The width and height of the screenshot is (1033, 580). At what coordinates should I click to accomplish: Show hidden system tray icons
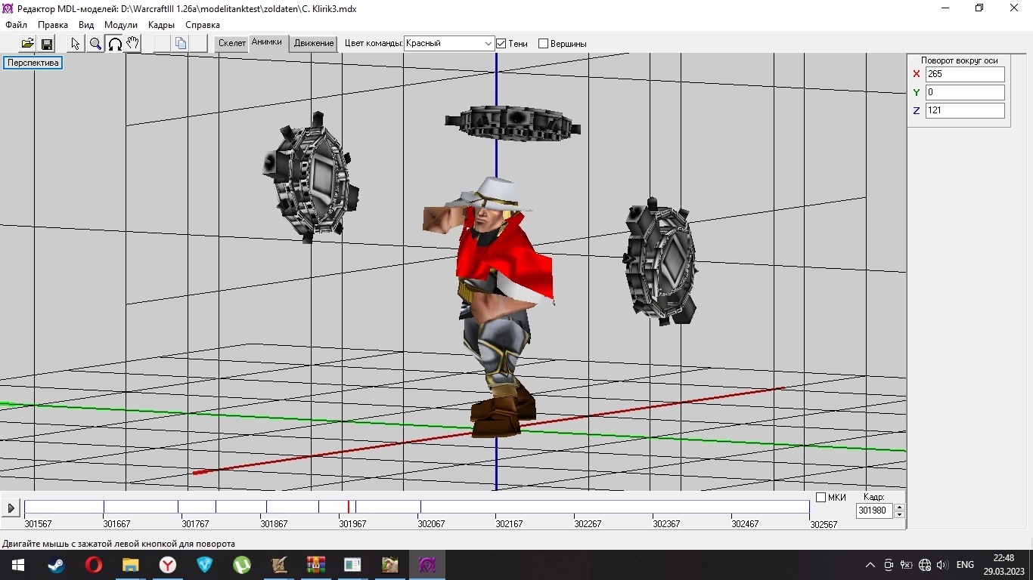pyautogui.click(x=870, y=565)
